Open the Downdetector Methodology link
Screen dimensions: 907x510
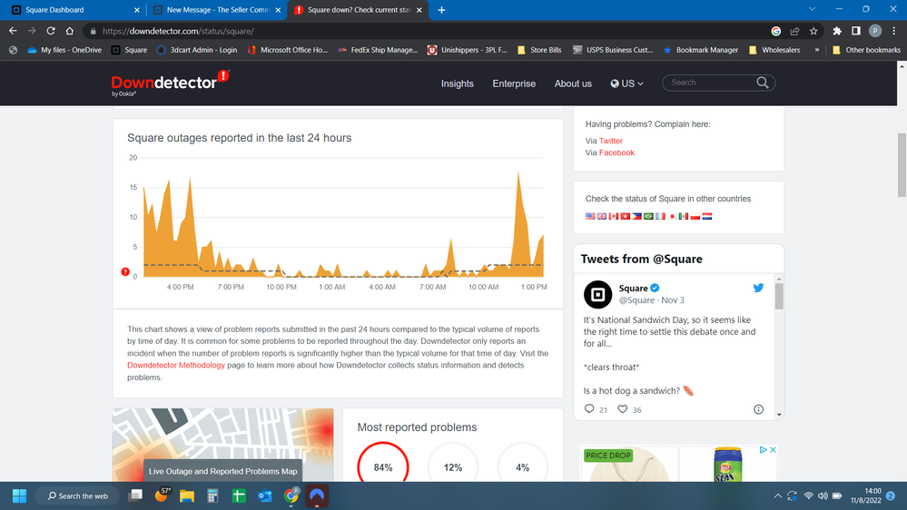coord(176,365)
